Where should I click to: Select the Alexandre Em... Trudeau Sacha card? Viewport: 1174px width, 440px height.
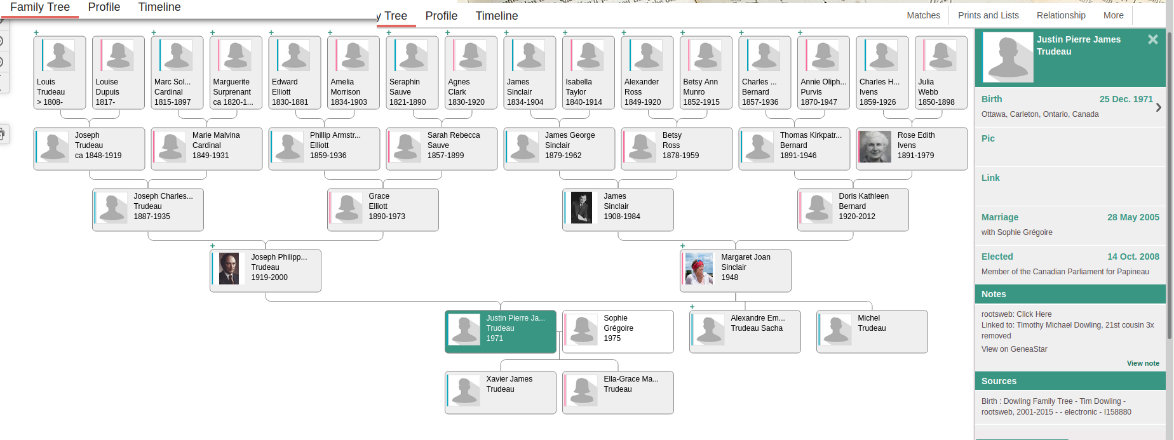coord(745,331)
